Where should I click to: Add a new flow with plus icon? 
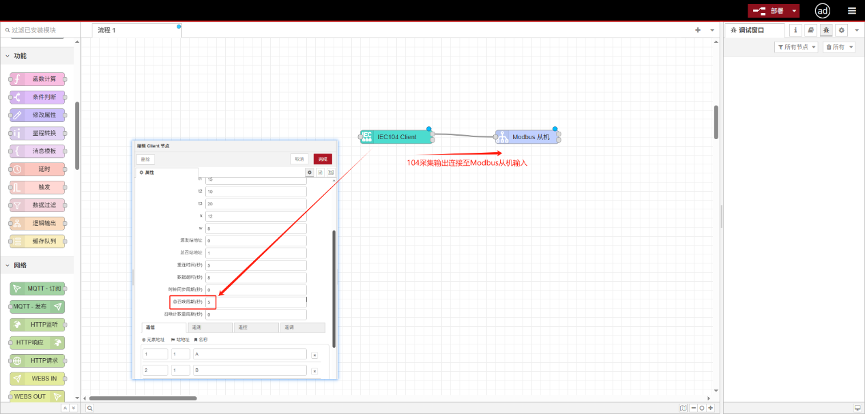pyautogui.click(x=697, y=30)
